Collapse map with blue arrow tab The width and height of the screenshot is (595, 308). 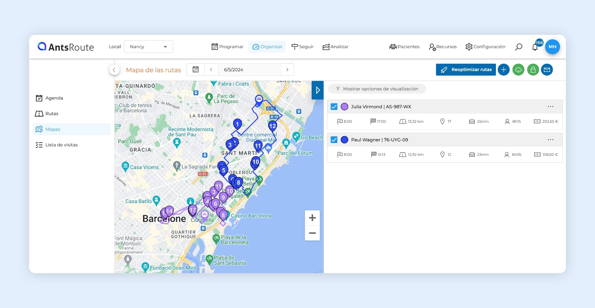point(318,90)
